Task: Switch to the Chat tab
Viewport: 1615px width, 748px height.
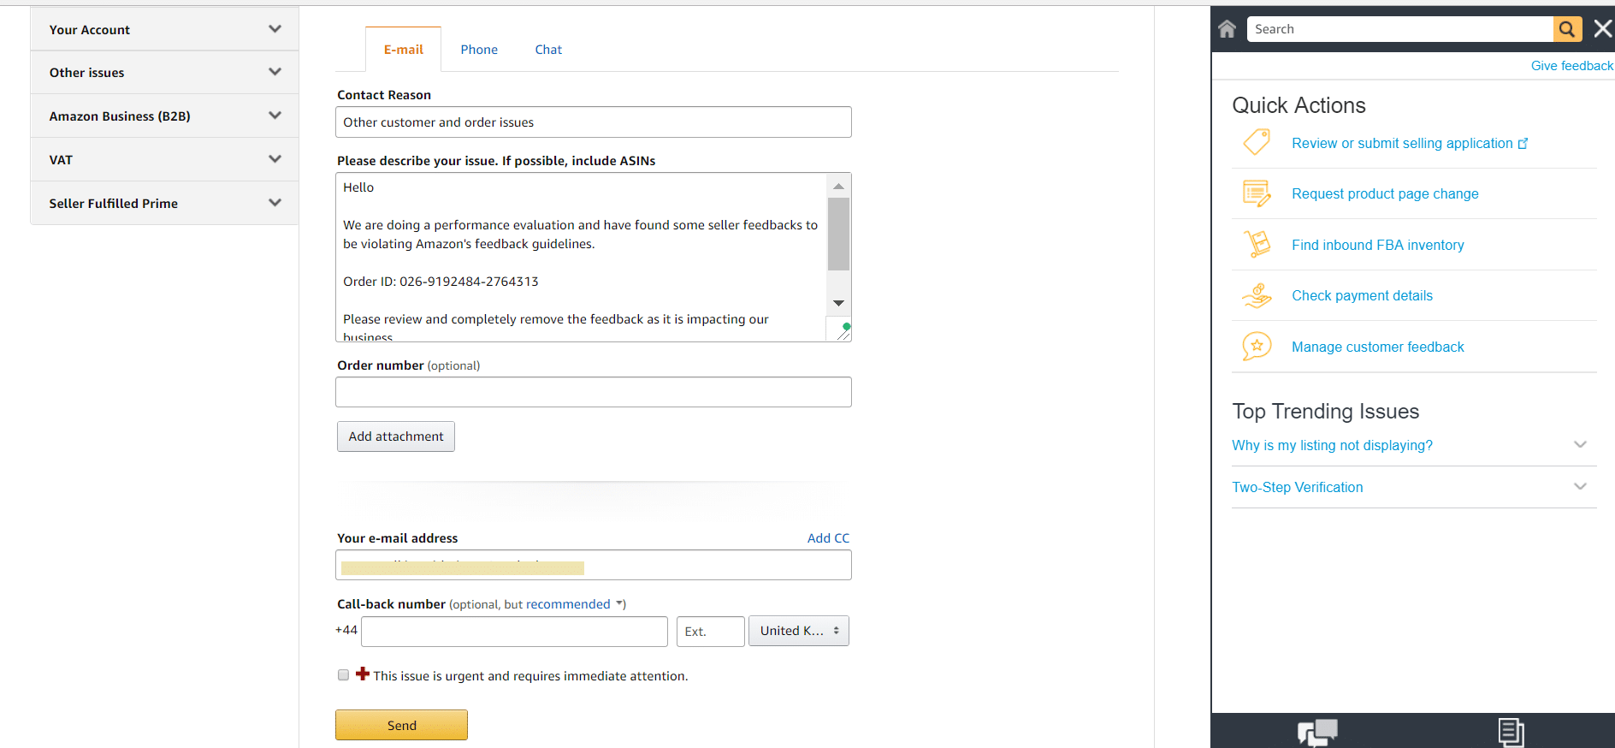Action: pyautogui.click(x=548, y=50)
